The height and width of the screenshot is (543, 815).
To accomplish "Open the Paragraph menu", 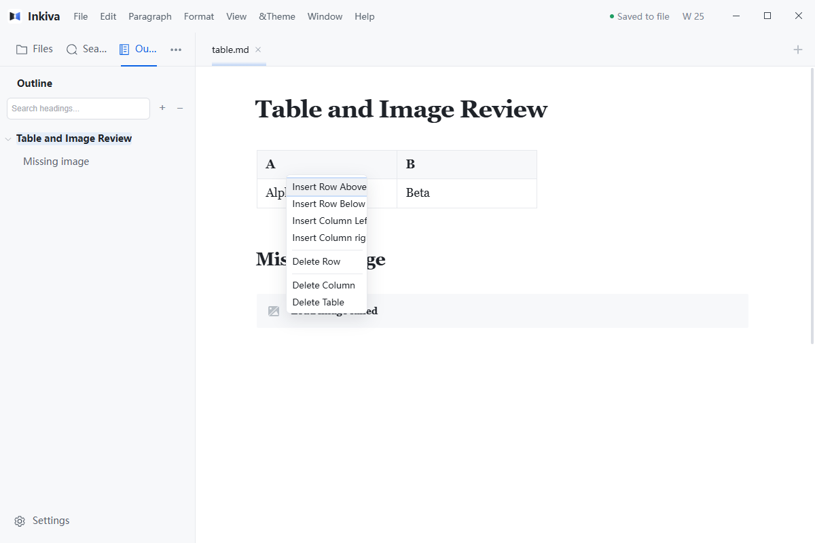I will click(x=150, y=16).
